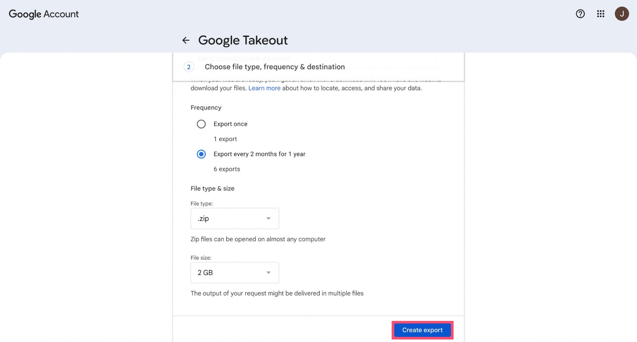Open the 2 GB file size selector
This screenshot has width=637, height=342.
[234, 272]
